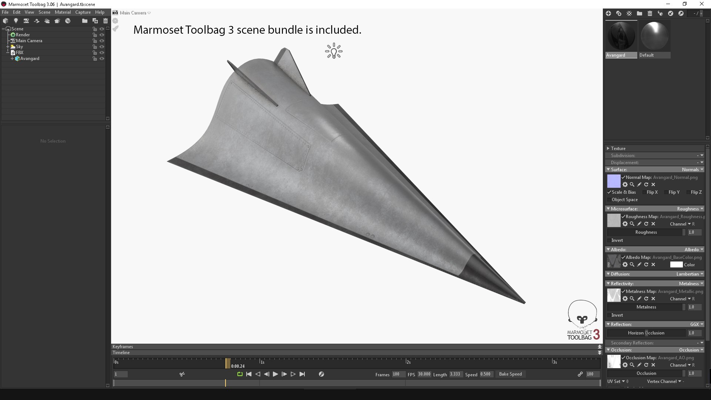Viewport: 711px width, 400px height.
Task: Clear the Occlusion Map texture
Action: tap(653, 365)
